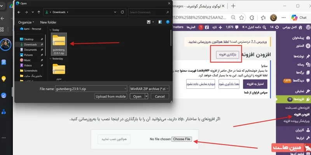Open المنتور menu in sidebar
The image size is (311, 155).
(x=303, y=46)
